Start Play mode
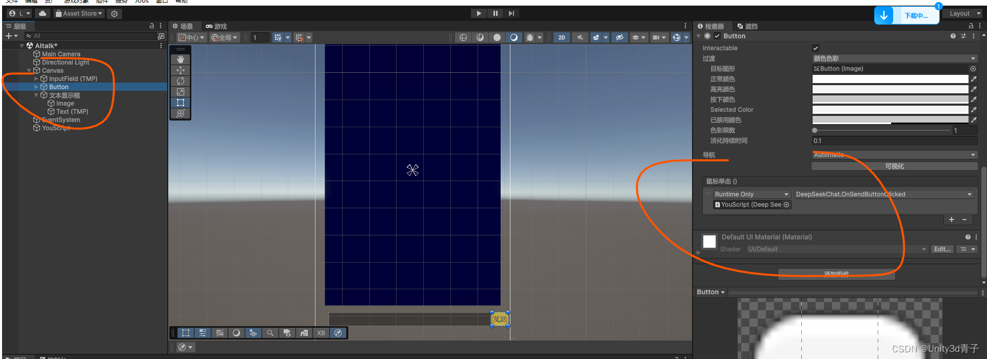987x359 pixels. coord(479,13)
